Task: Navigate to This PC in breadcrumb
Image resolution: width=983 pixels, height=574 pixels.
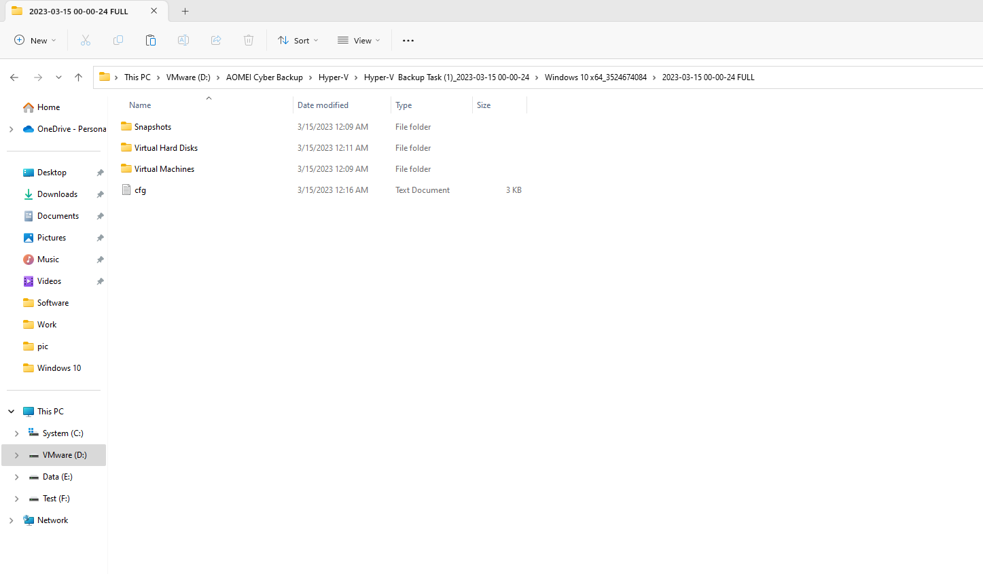Action: (x=137, y=77)
